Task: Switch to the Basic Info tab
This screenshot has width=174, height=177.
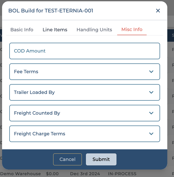Action: coord(22,30)
